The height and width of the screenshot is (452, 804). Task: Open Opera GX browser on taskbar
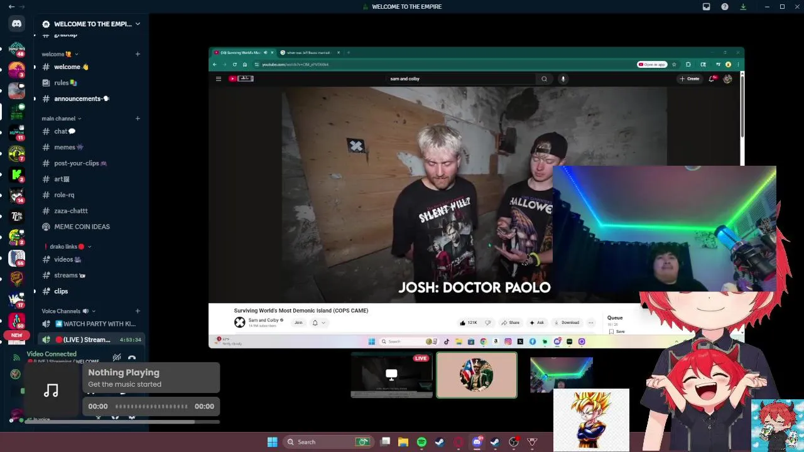point(459,442)
